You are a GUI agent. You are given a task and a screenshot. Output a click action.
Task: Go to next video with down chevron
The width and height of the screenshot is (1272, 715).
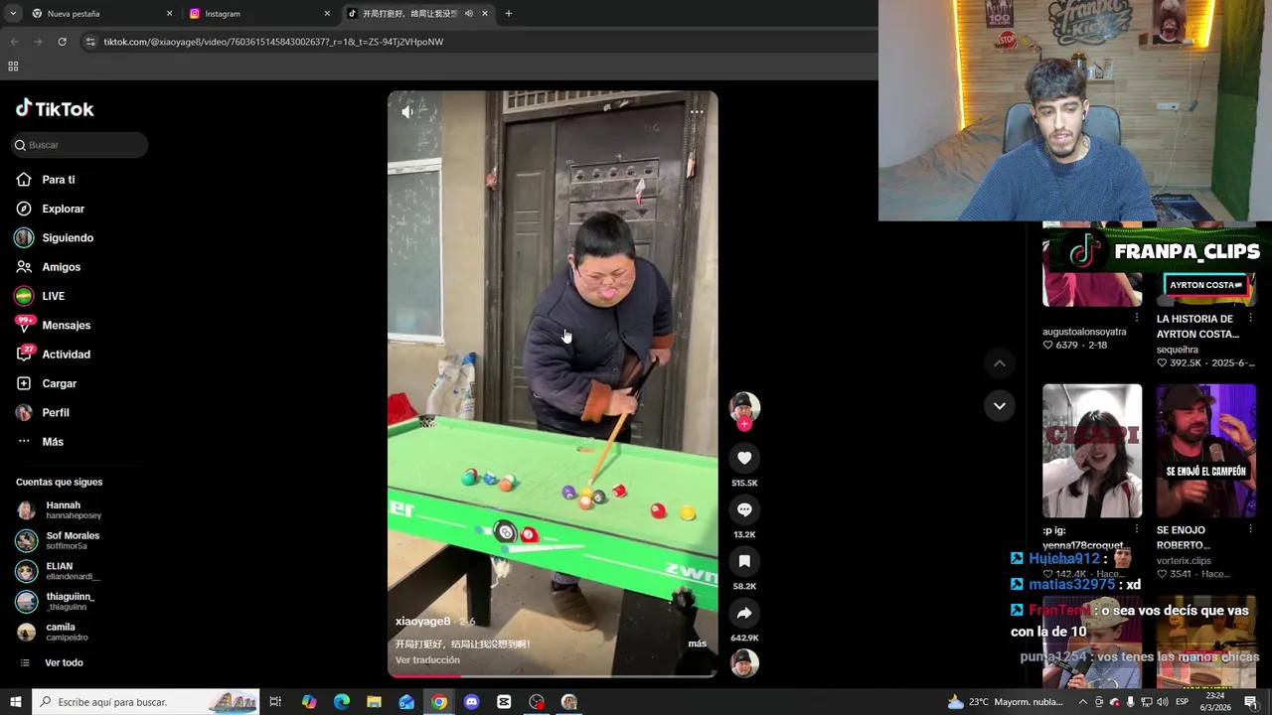1000,405
